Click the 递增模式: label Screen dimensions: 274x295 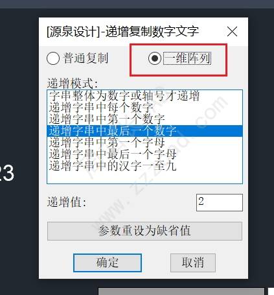73,84
